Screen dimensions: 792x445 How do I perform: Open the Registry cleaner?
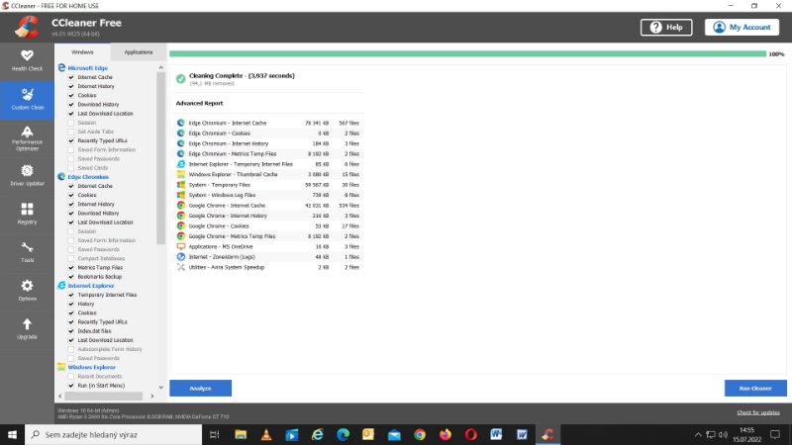(x=27, y=213)
